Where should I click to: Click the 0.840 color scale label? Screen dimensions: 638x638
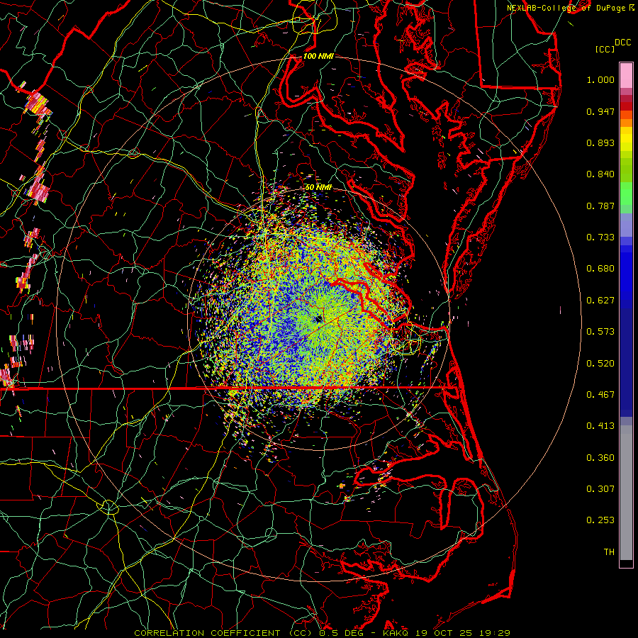(600, 174)
